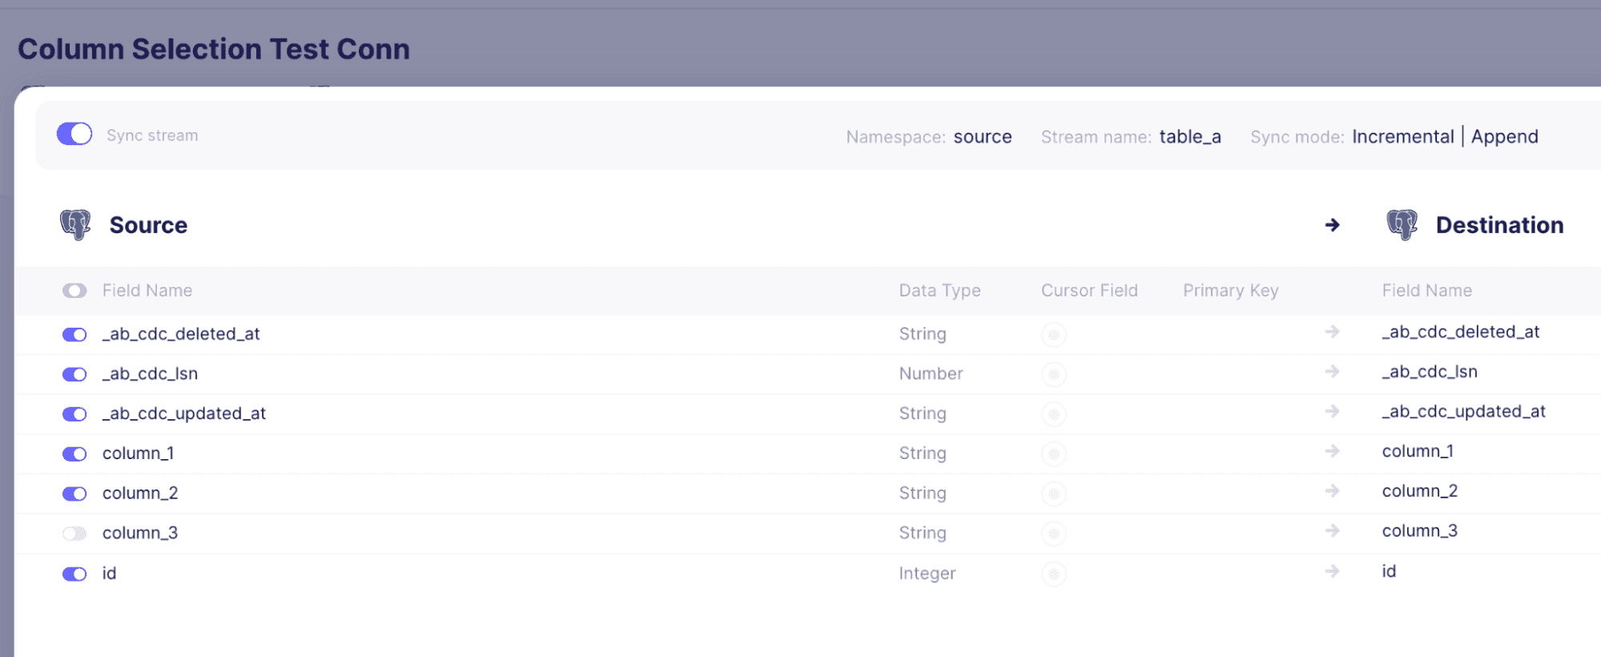Click source field name _ab_cdc_updated_at

tap(184, 414)
